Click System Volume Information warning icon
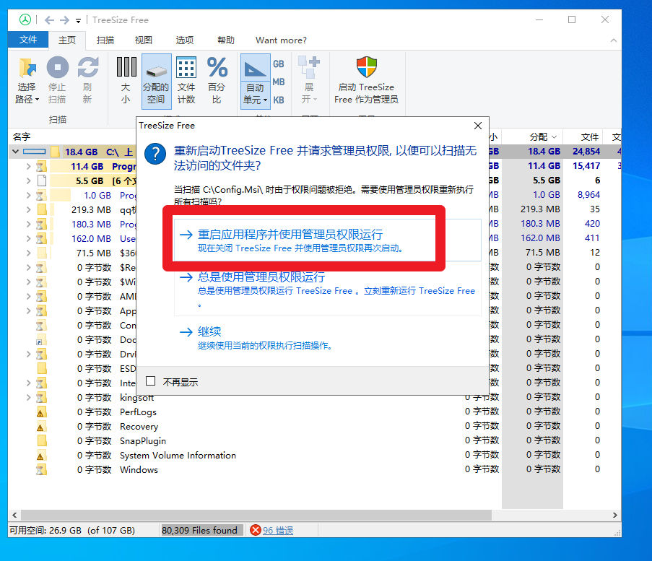The width and height of the screenshot is (652, 561). click(41, 456)
